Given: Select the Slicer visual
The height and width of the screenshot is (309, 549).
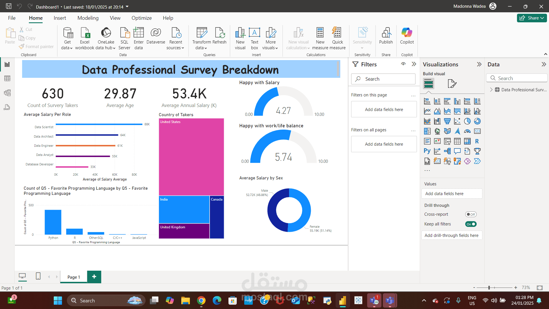Looking at the screenshot, I should tap(447, 141).
